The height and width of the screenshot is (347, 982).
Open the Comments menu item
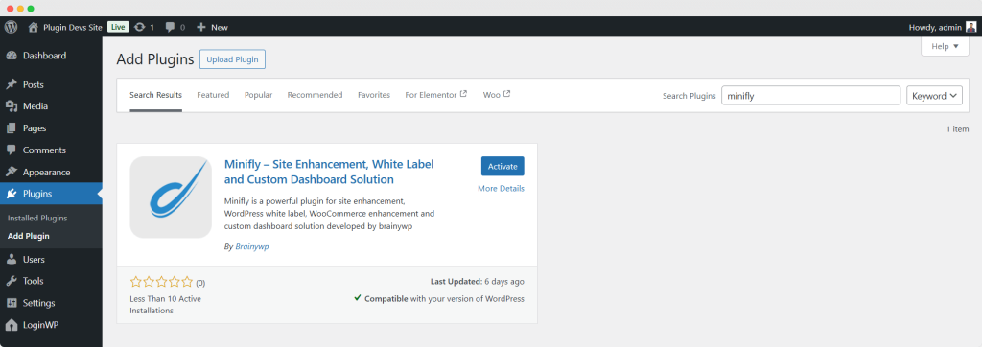[51, 150]
